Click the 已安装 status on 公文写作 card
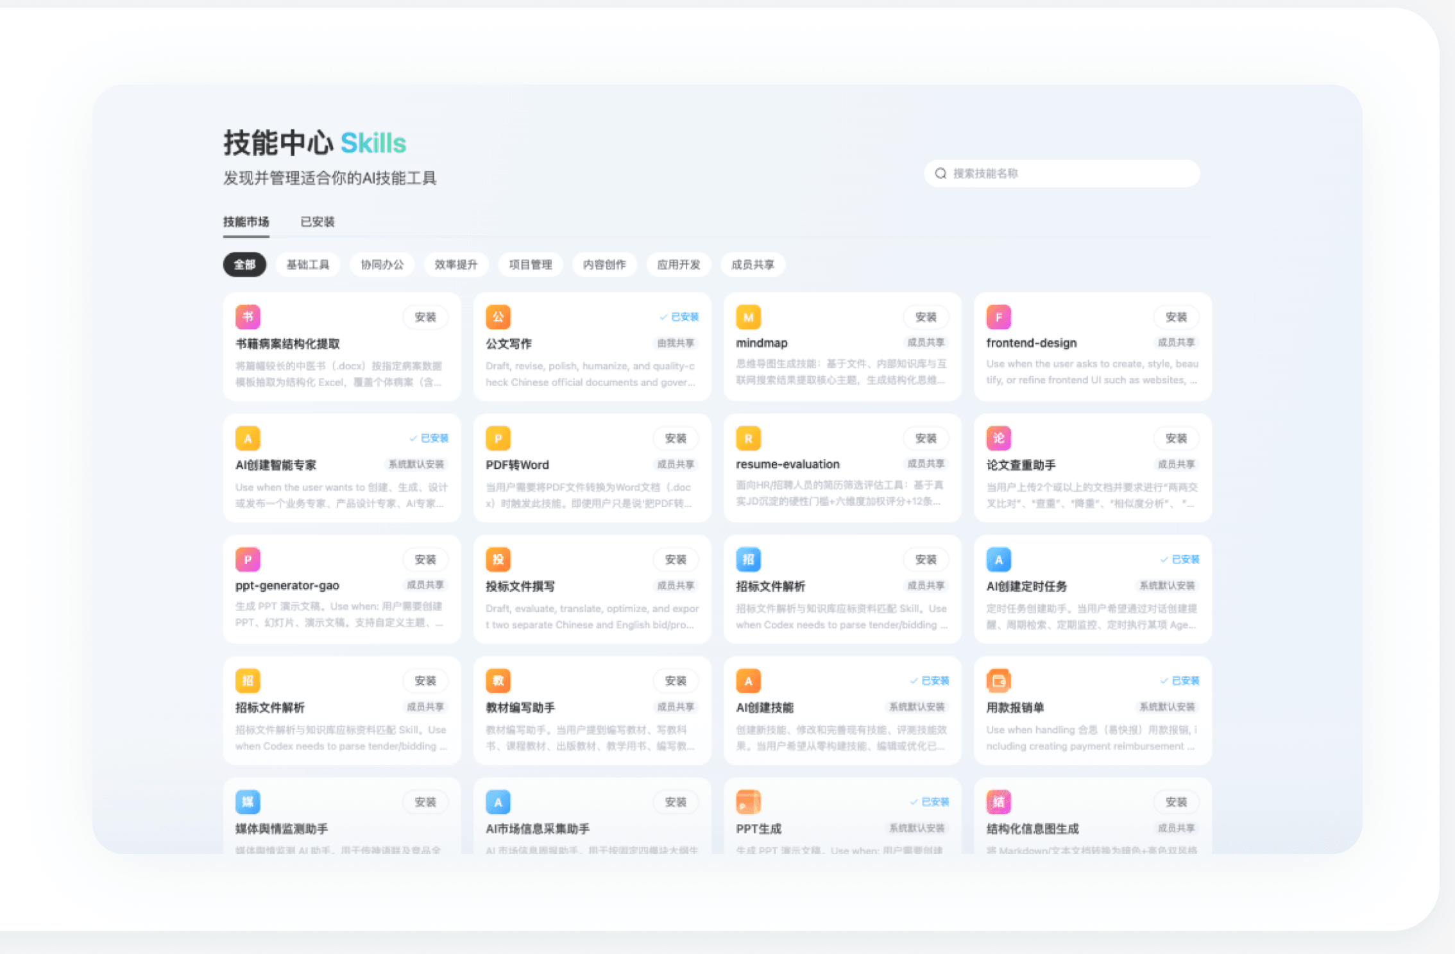Screen dimensions: 1455x954 (679, 317)
